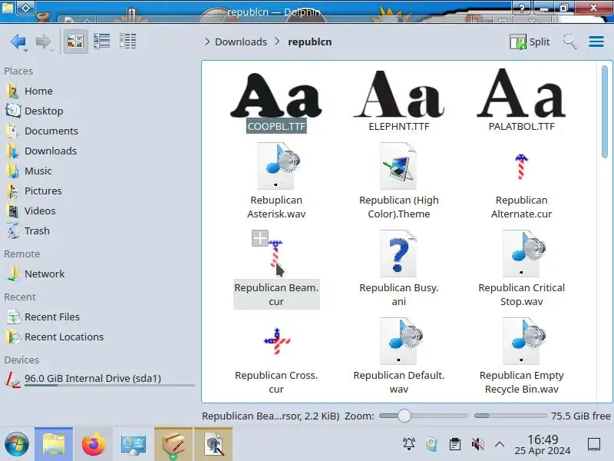Image resolution: width=614 pixels, height=461 pixels.
Task: Click the muted volume tray icon
Action: [x=477, y=444]
